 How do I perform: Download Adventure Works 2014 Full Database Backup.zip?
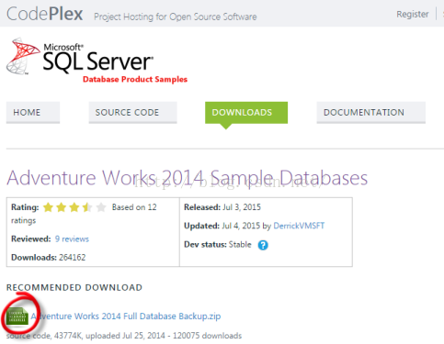[x=126, y=316]
